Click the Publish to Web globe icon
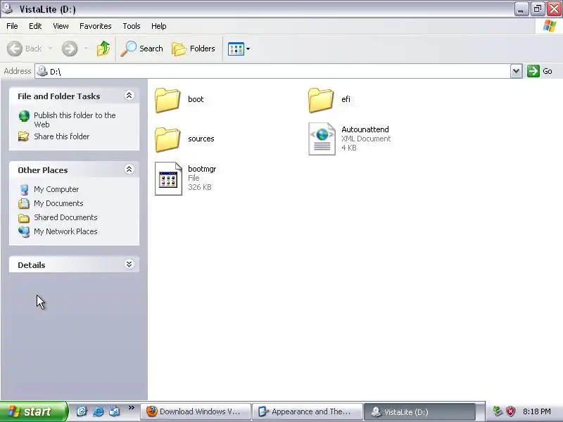This screenshot has height=422, width=563. click(x=24, y=116)
